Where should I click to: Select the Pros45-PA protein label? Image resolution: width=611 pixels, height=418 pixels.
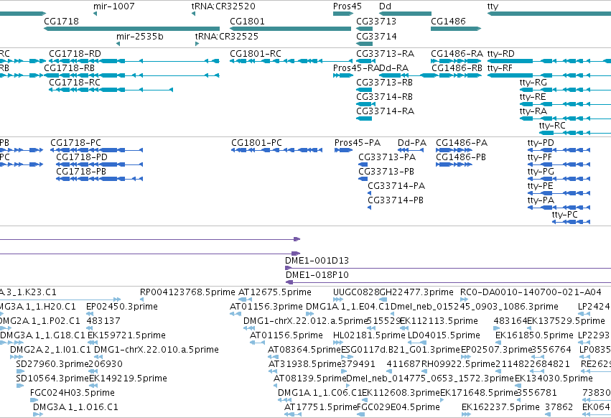pos(358,143)
